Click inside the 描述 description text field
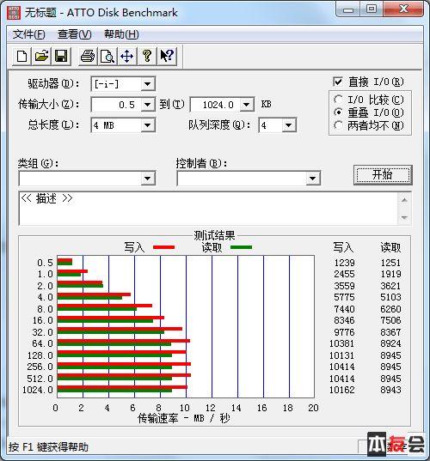The width and height of the screenshot is (430, 461). tap(208, 209)
